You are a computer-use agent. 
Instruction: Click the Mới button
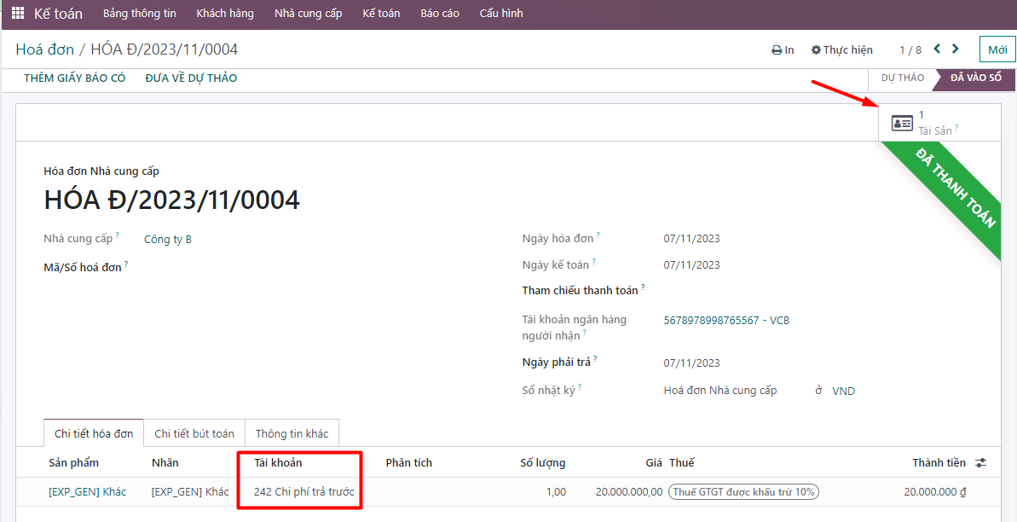point(997,50)
